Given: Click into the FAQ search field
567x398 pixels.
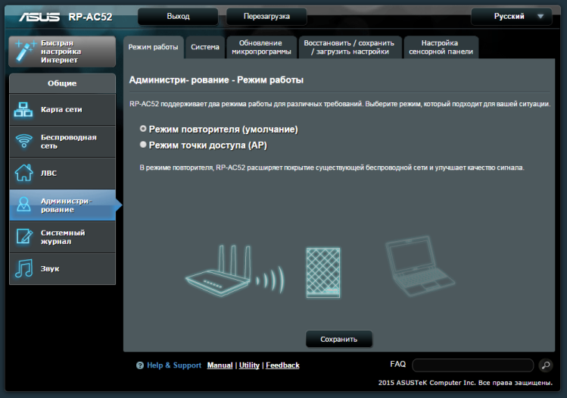Looking at the screenshot, I should (x=472, y=365).
